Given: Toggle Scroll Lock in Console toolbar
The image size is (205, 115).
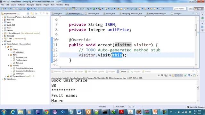Looking at the screenshot, I should click(x=174, y=75).
